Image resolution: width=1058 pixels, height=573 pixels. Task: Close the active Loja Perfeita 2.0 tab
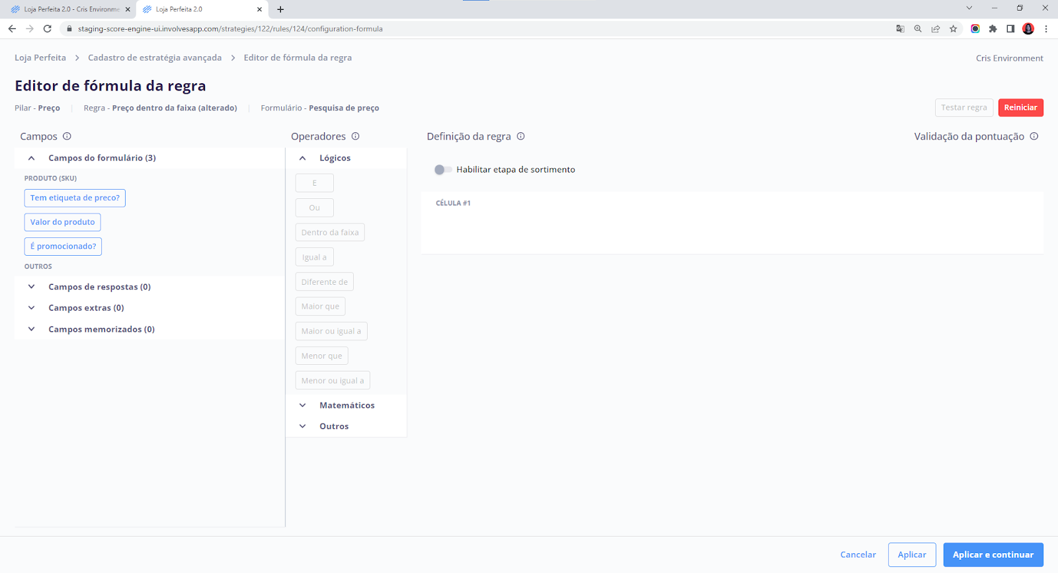(x=259, y=9)
